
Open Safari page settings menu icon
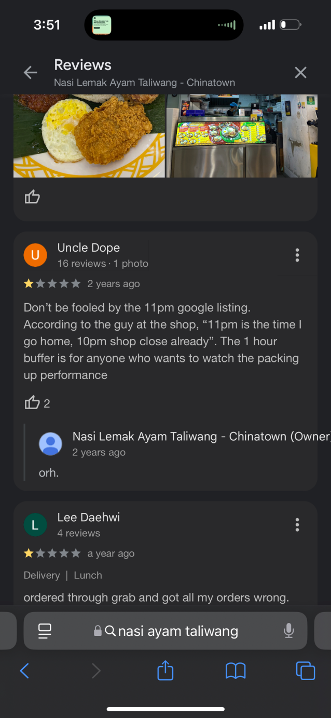point(45,631)
